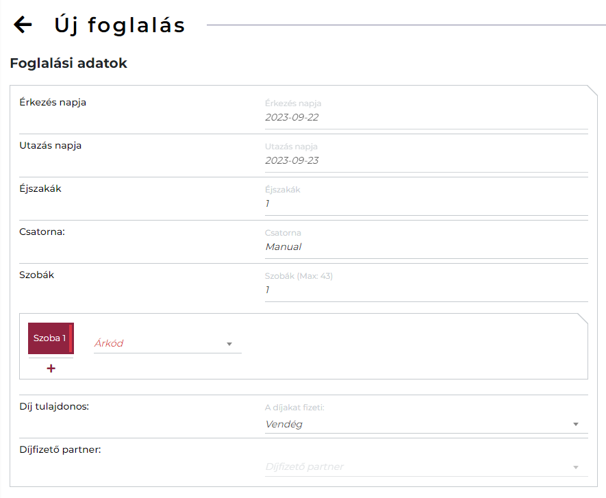Focus the Szobák (Max: 43) input
This screenshot has height=498, width=606.
click(425, 290)
